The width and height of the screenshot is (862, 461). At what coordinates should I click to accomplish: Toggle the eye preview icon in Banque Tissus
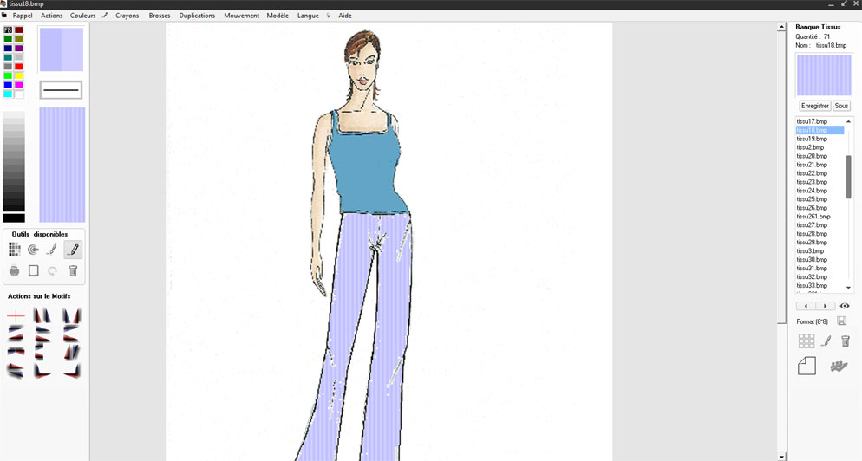845,306
